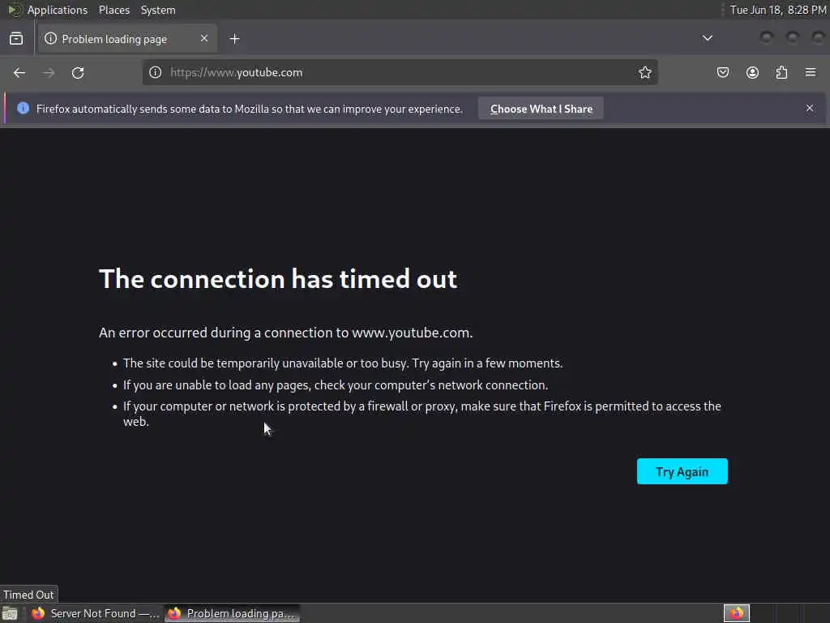Open site information icon in address bar
The width and height of the screenshot is (830, 623).
coord(155,72)
